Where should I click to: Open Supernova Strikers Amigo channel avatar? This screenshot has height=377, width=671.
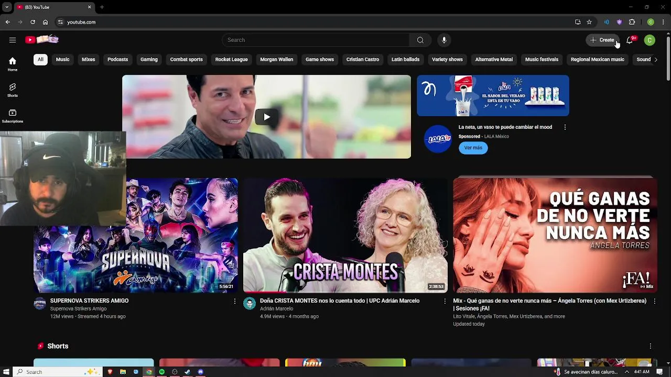40,304
